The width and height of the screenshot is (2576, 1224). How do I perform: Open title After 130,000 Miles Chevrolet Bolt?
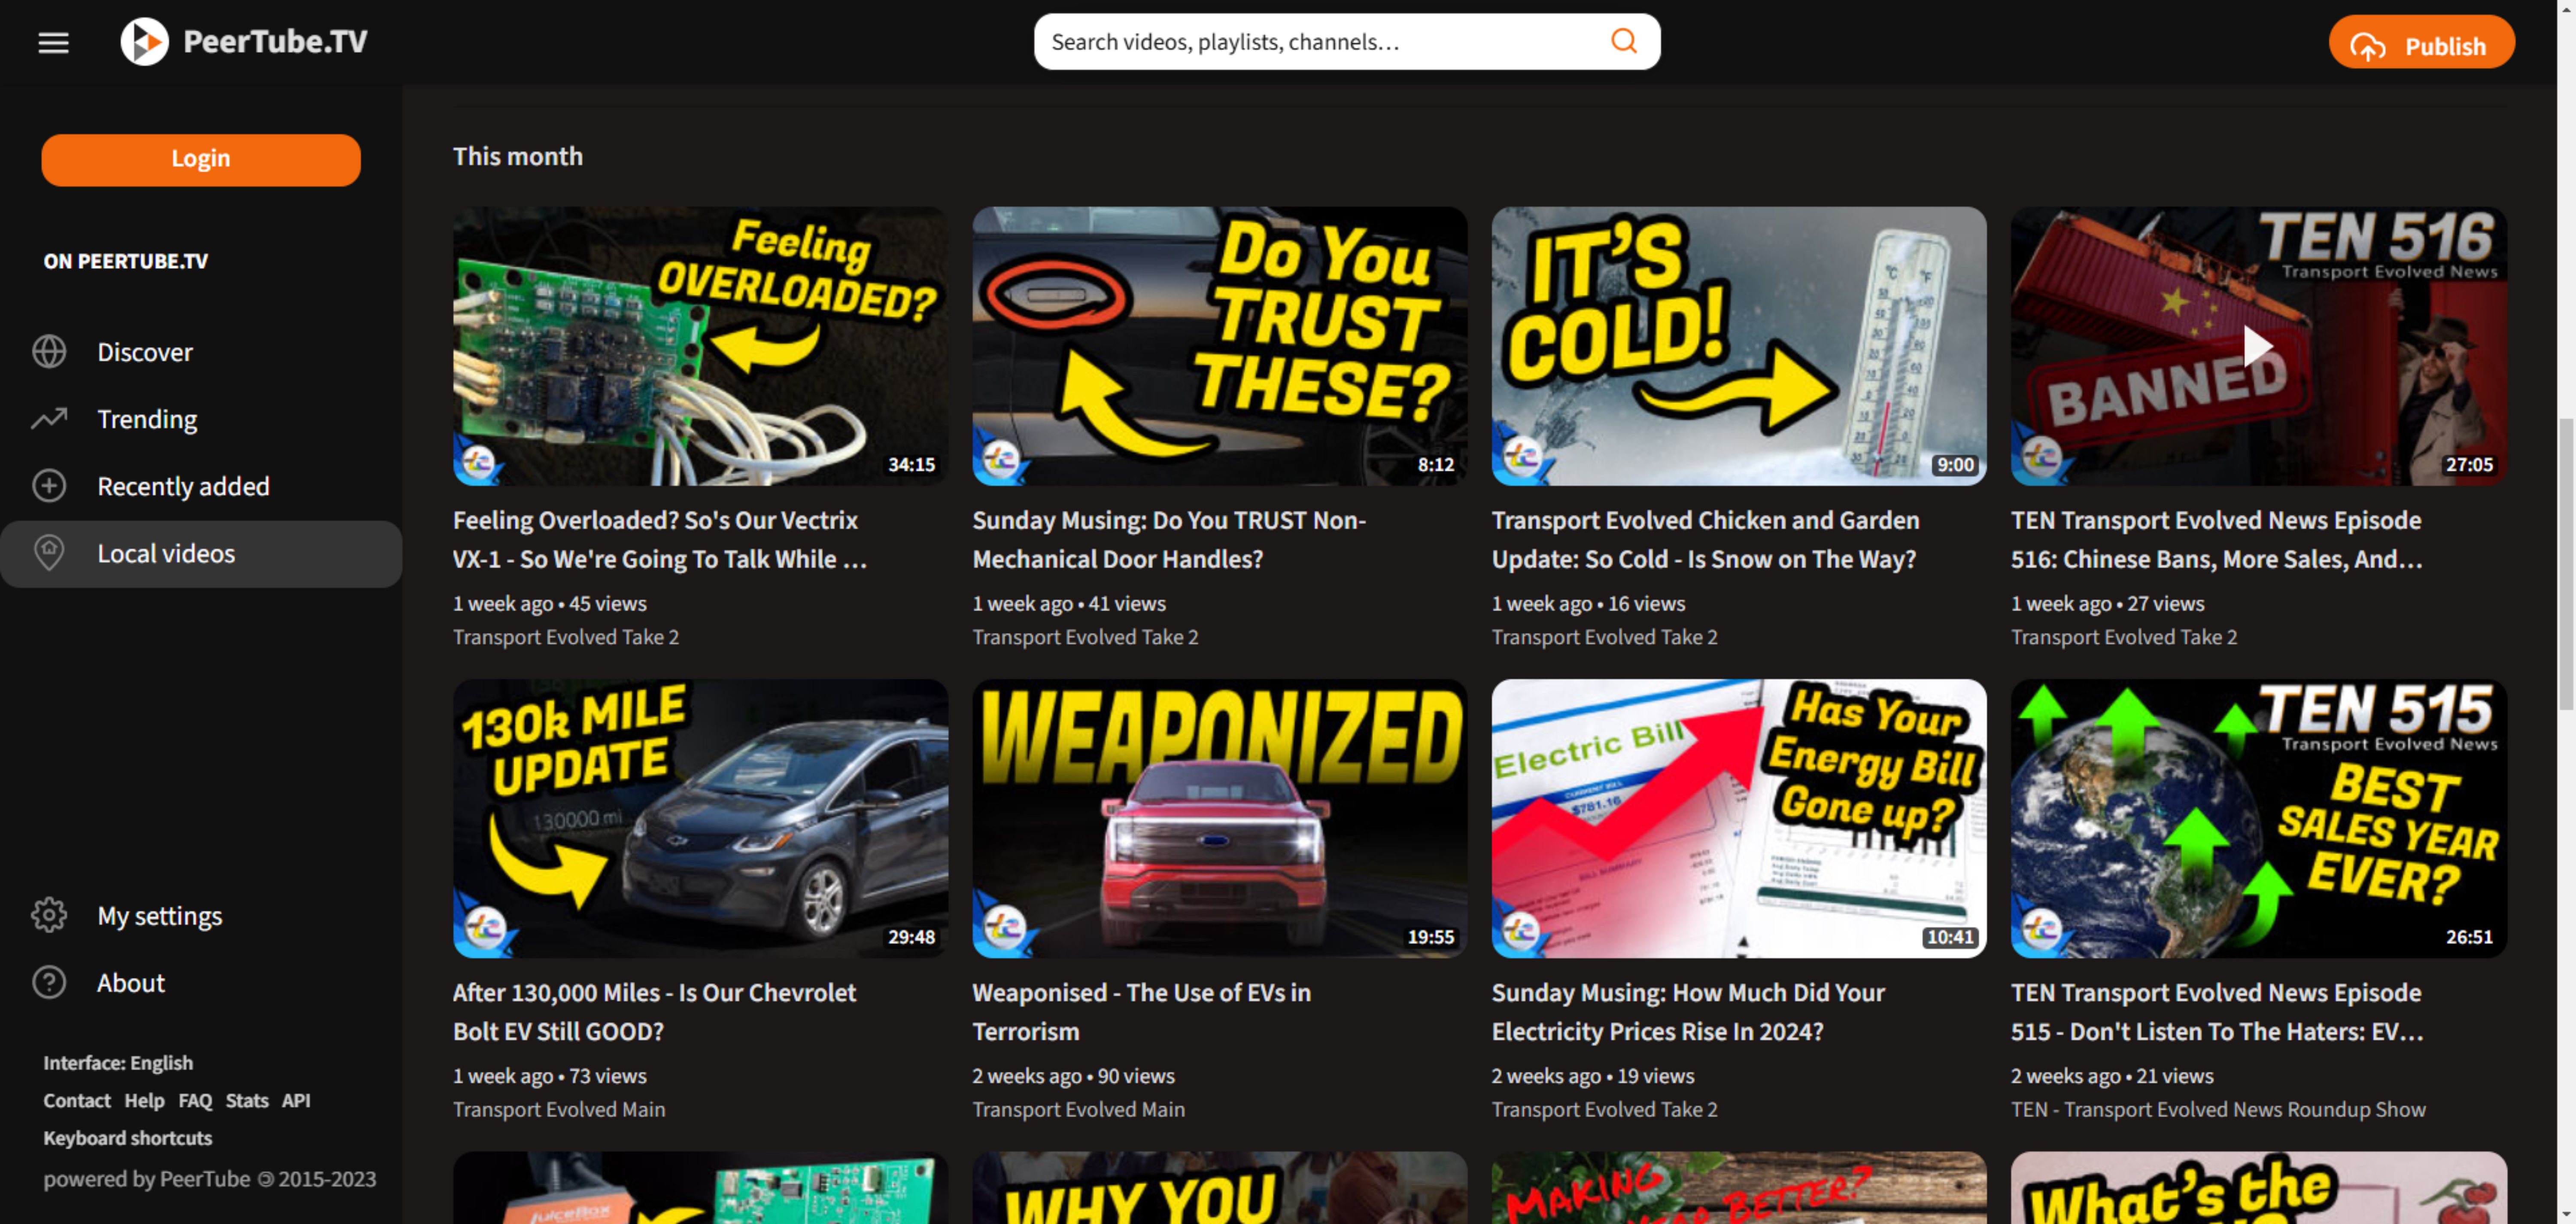(655, 1011)
